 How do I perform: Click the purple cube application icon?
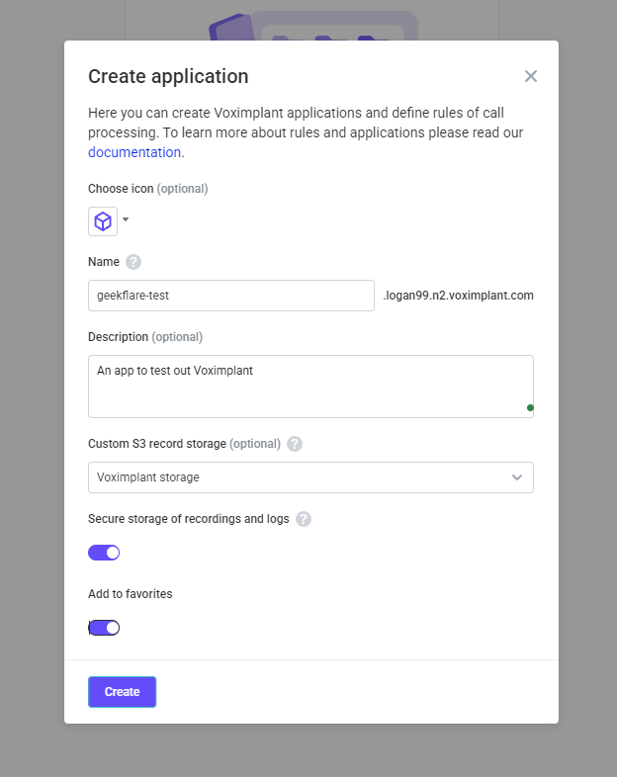[103, 221]
